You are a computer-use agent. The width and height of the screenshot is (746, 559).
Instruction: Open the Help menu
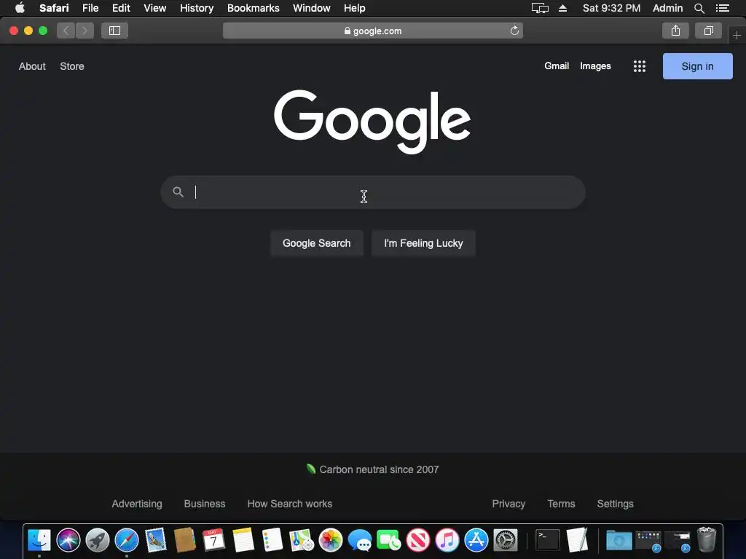355,8
